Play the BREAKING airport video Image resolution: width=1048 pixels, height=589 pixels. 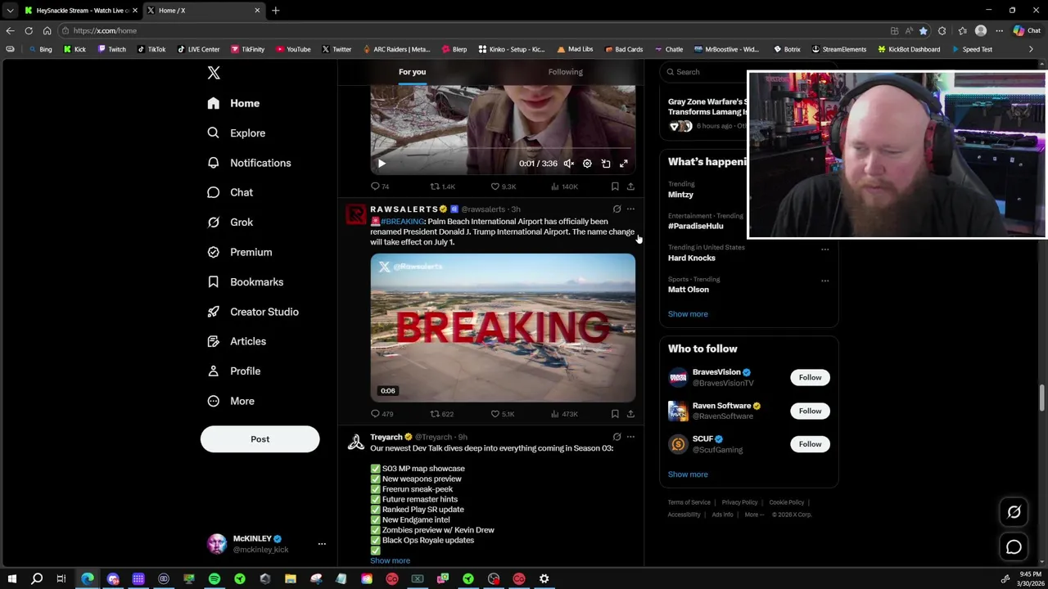tap(503, 327)
